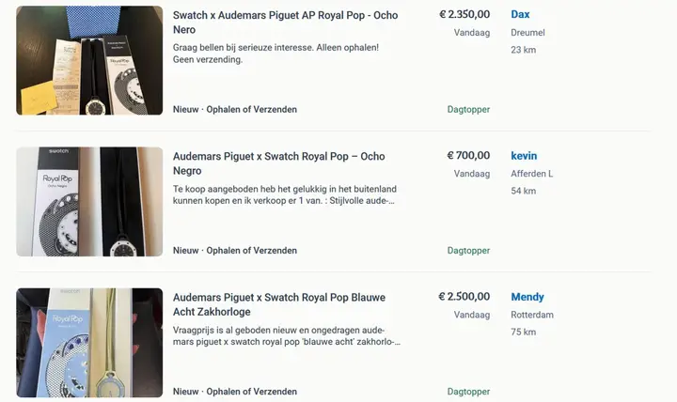Click the 'Te koop aangeboden' description text
The height and width of the screenshot is (402, 677).
(x=285, y=194)
